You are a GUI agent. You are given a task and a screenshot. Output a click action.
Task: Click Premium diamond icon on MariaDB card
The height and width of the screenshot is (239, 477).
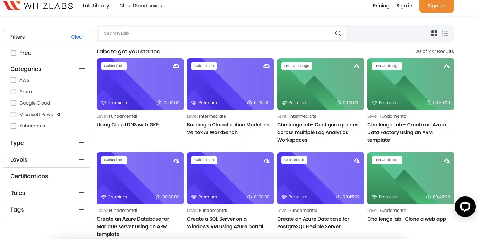[104, 197]
